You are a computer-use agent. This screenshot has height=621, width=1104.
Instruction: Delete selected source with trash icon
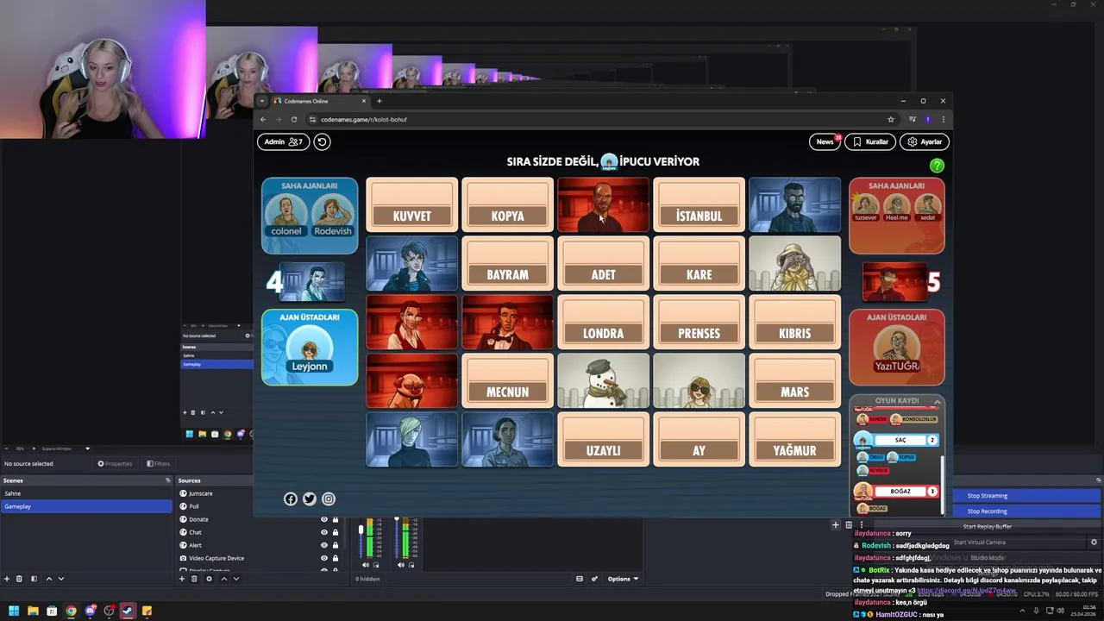[x=195, y=579]
